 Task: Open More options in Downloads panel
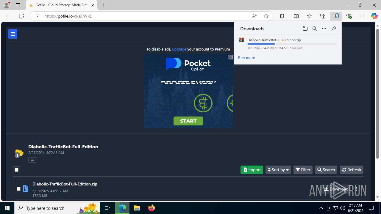pyautogui.click(x=324, y=29)
